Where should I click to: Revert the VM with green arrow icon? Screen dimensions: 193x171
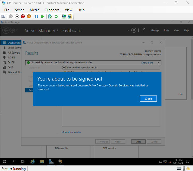(56, 16)
